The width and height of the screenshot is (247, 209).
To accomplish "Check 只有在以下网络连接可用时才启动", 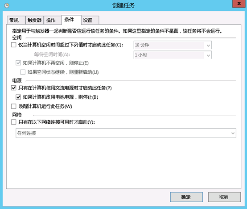I will 13,122.
